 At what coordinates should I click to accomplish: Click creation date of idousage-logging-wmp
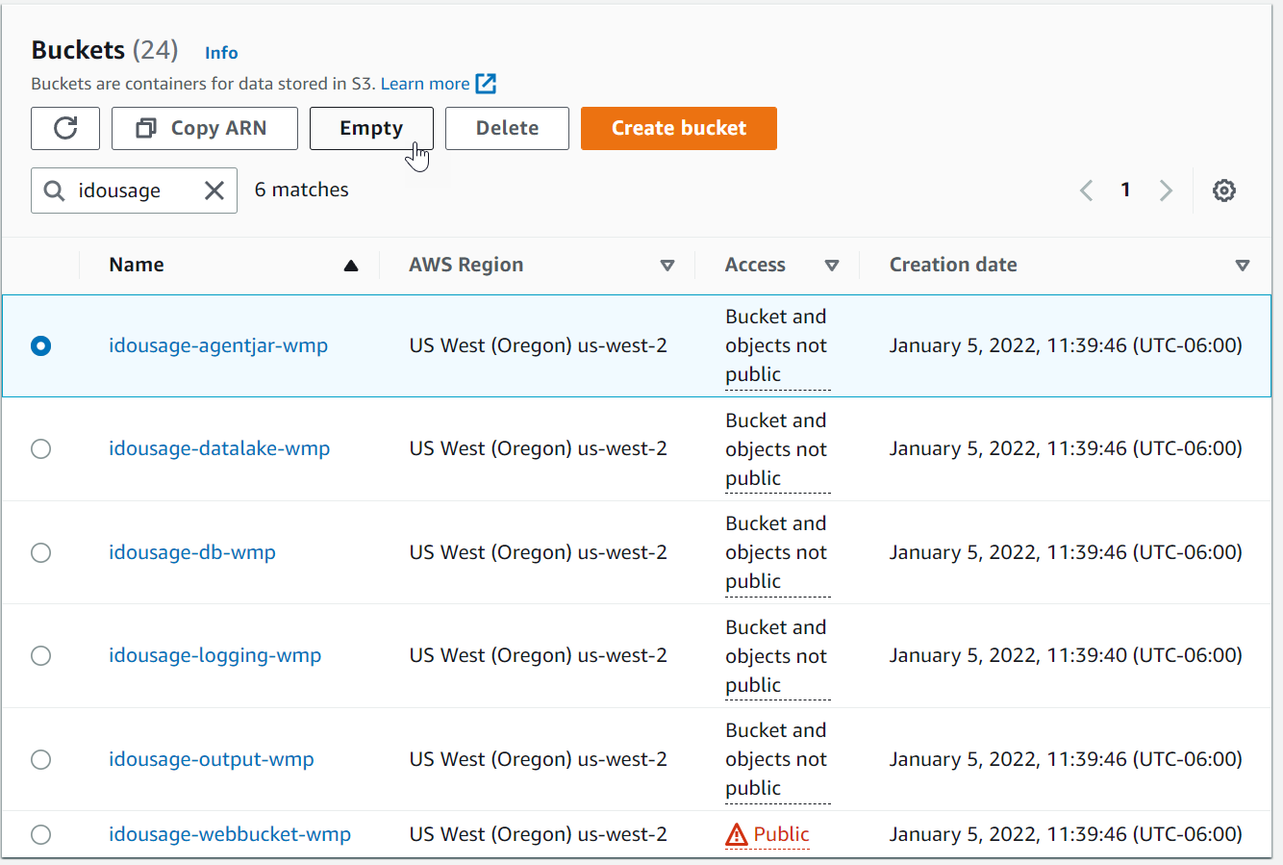1066,655
